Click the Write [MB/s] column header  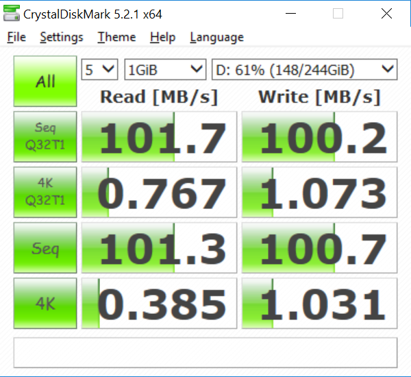(319, 97)
